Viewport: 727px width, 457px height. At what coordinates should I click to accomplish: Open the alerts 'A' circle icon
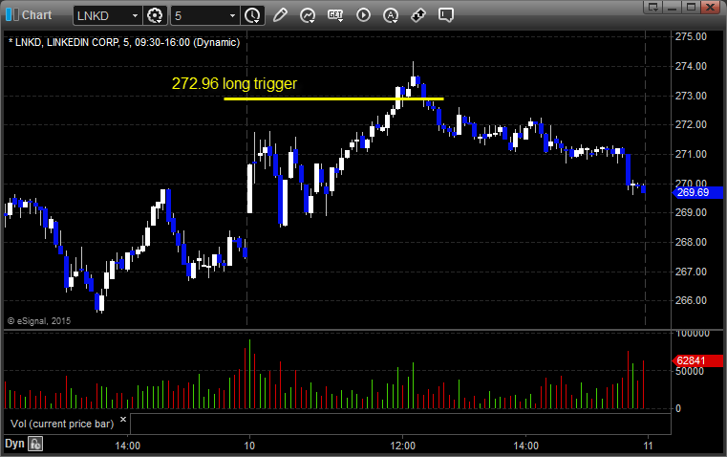tap(391, 15)
